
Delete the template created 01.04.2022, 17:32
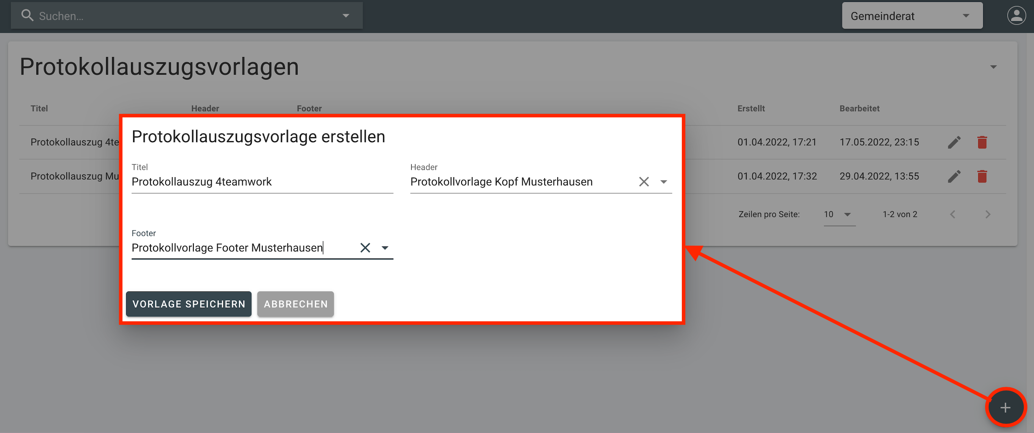coord(982,176)
